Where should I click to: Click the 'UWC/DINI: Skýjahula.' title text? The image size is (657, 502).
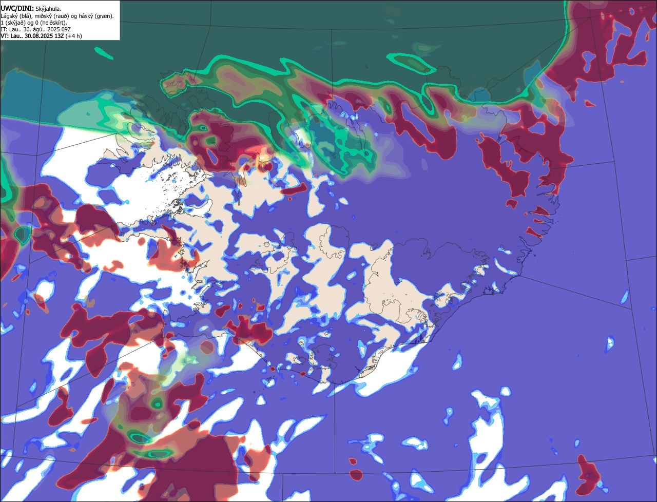click(x=31, y=8)
